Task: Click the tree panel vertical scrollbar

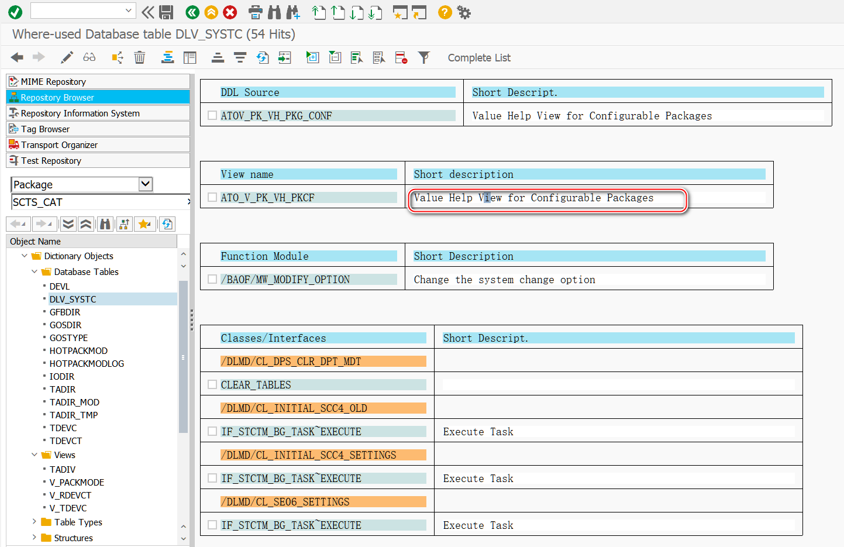Action: [183, 357]
